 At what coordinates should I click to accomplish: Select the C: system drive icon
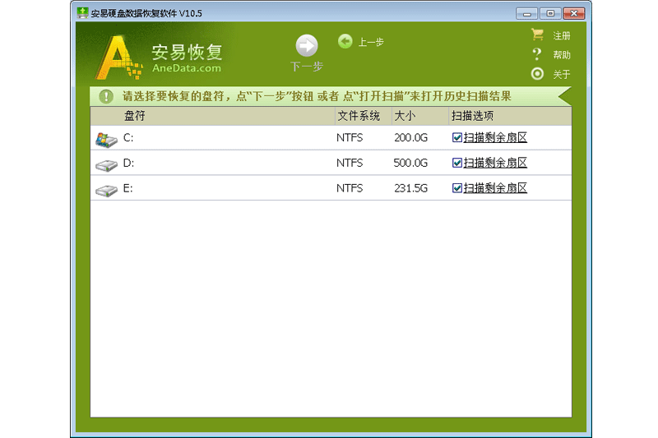[x=106, y=138]
